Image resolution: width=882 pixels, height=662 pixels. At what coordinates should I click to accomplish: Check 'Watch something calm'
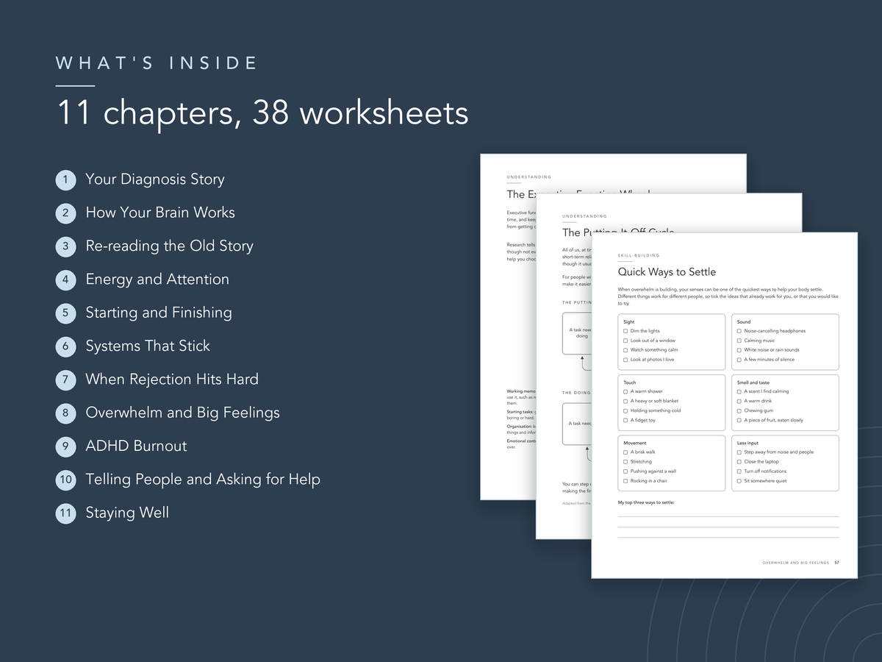(625, 350)
